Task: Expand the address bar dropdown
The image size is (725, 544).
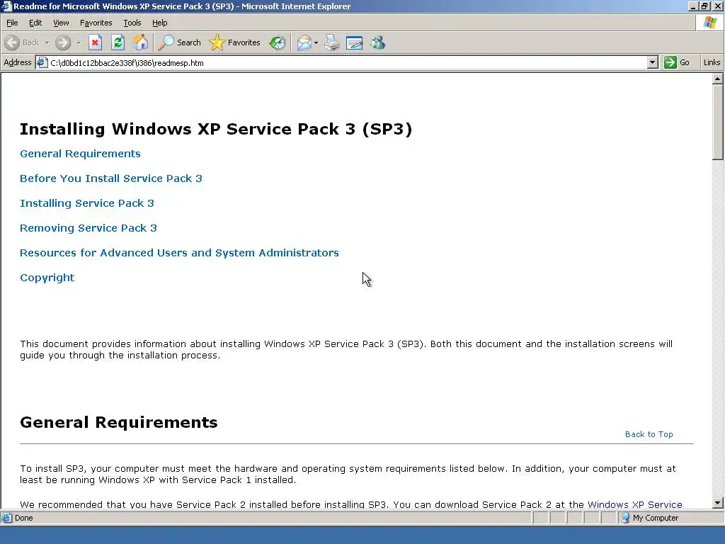Action: (652, 62)
